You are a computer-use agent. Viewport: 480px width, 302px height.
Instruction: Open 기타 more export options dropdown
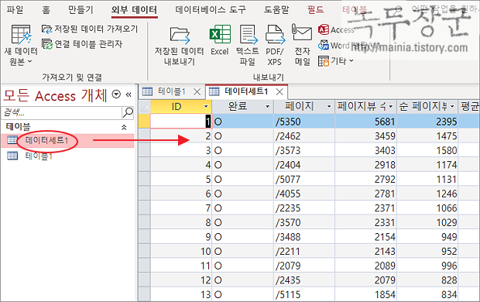336,61
